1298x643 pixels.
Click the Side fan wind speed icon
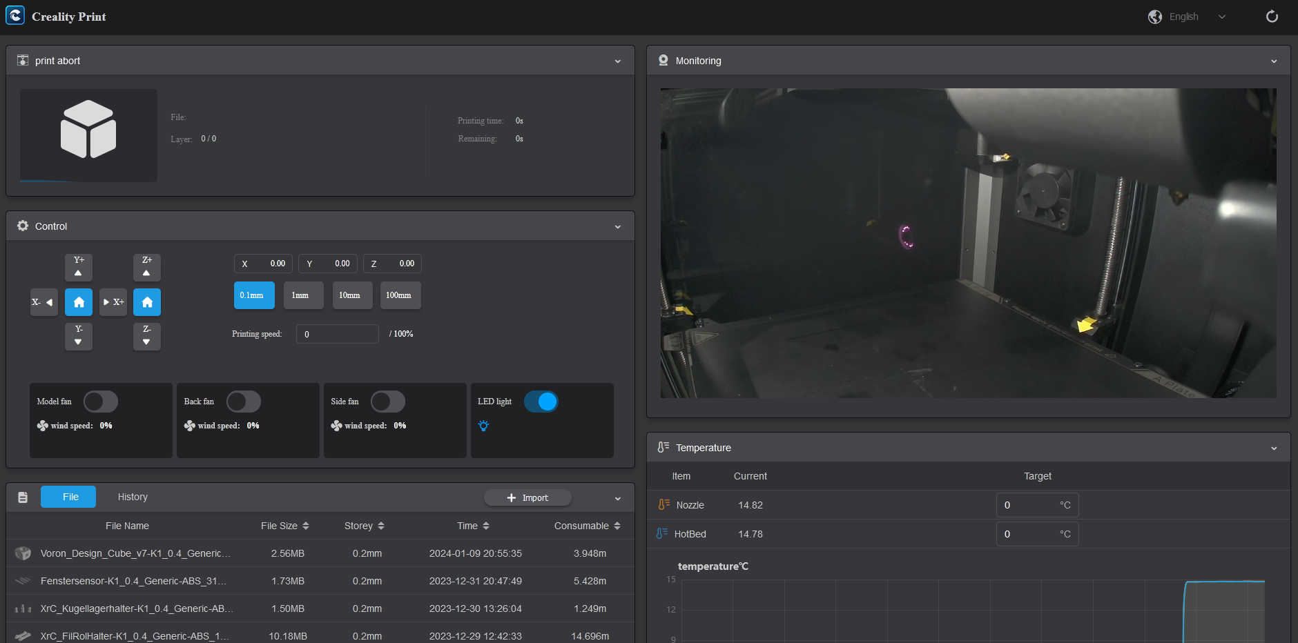[337, 426]
